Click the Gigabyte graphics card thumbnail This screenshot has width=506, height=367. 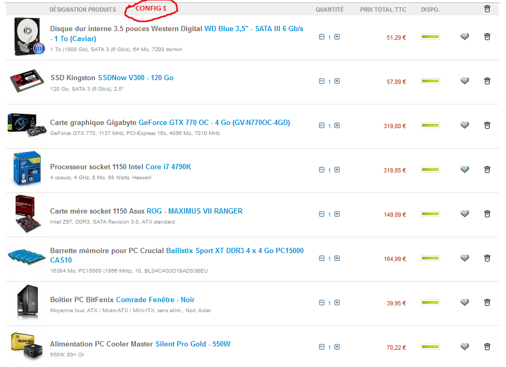27,125
